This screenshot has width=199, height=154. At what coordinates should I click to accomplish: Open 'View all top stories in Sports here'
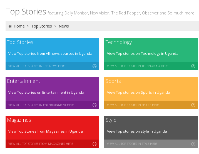pyautogui.click(x=133, y=105)
